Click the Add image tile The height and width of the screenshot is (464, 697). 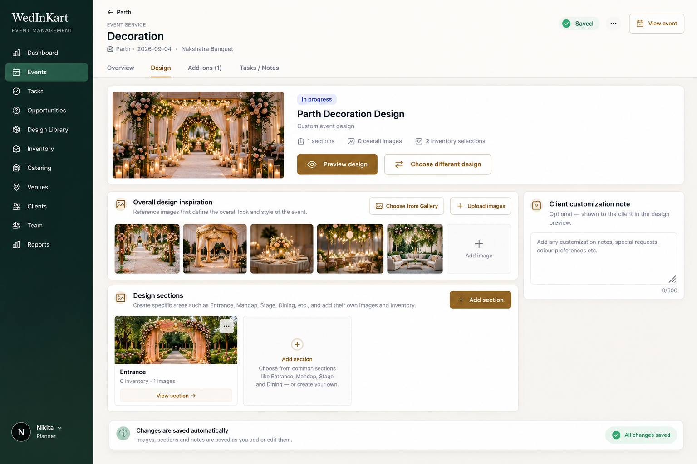[479, 249]
